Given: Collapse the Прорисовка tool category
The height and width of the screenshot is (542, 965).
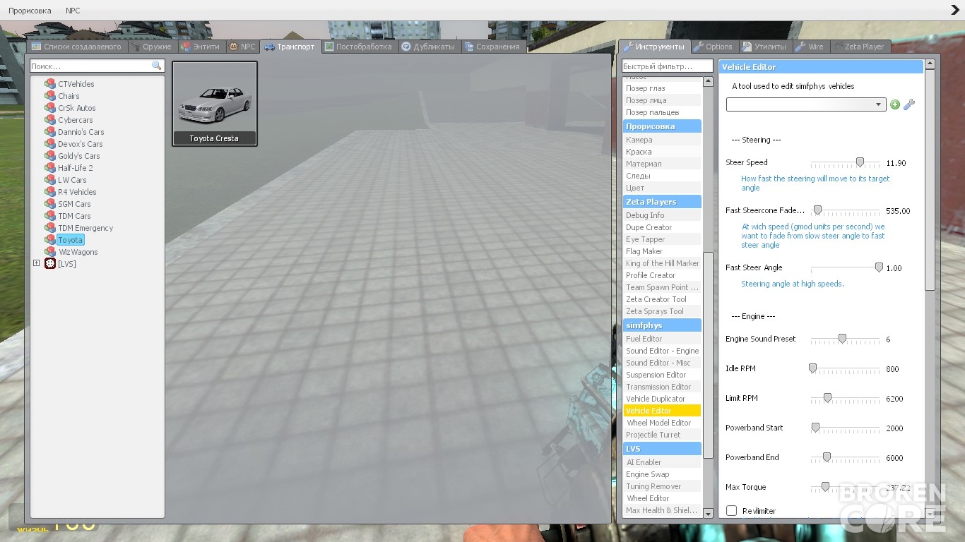Looking at the screenshot, I should (662, 126).
